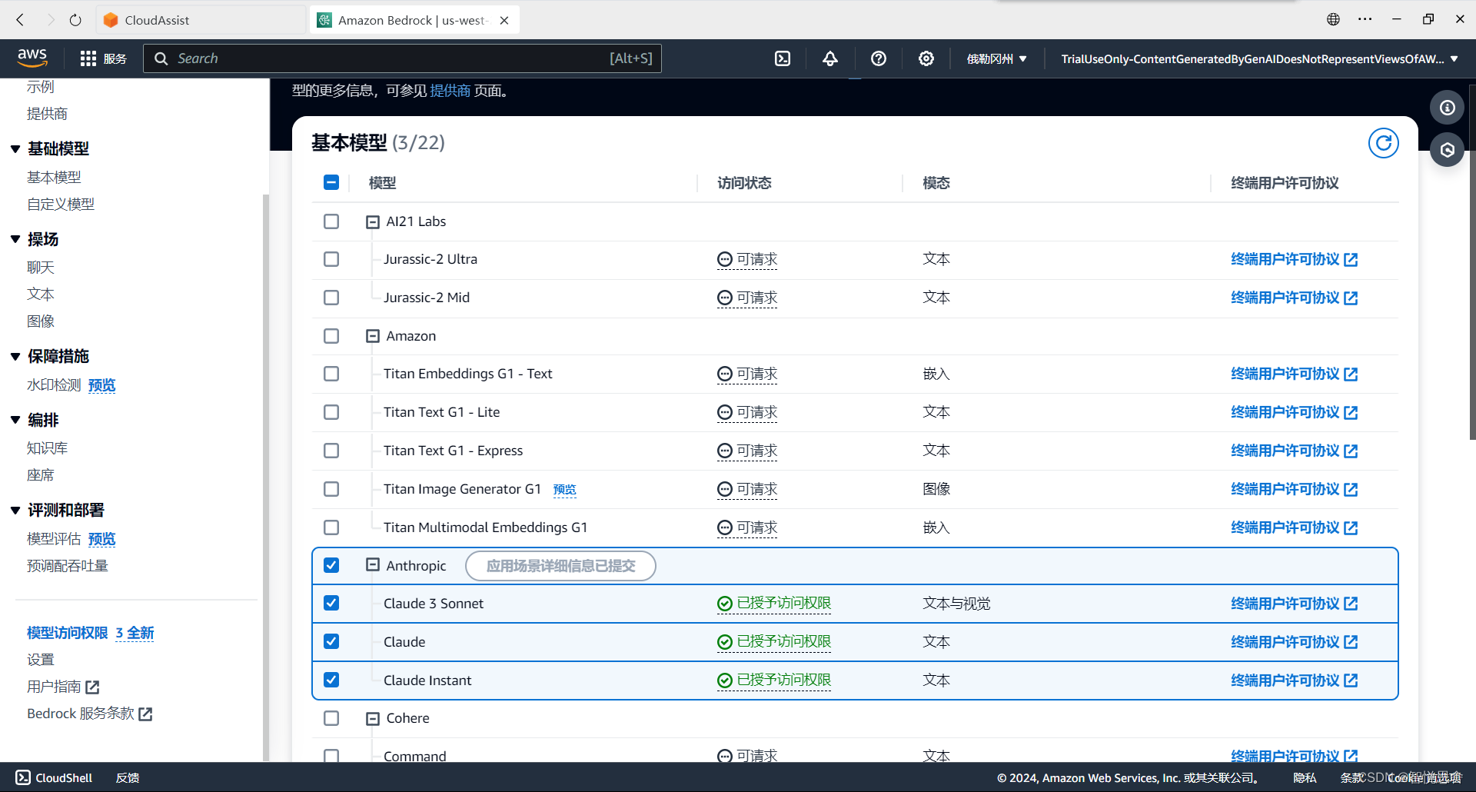Click the granted check icon for Claude Instant
Screen dimensions: 1476x792
click(x=724, y=681)
